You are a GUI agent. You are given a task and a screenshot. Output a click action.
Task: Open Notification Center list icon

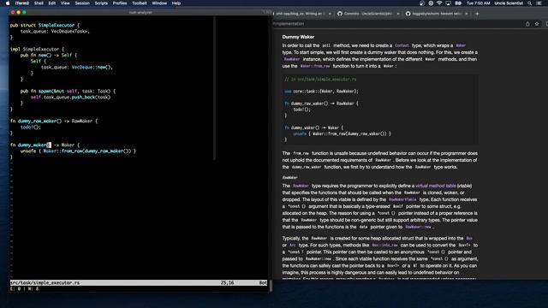tap(539, 3)
